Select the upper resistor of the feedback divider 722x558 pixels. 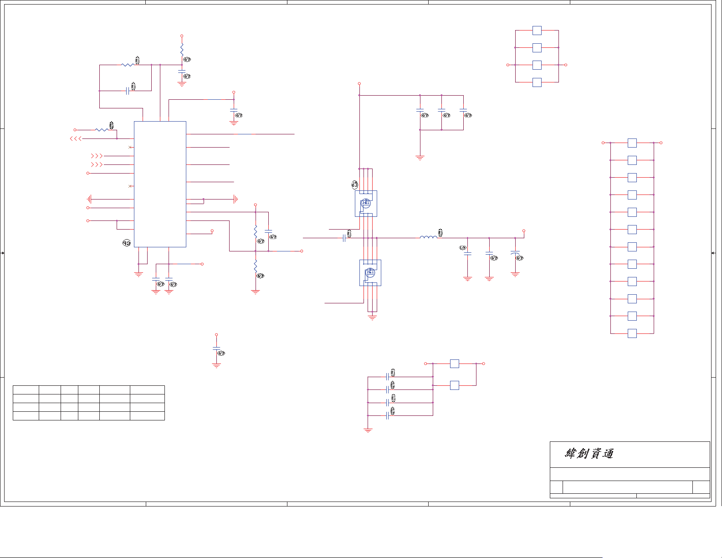(x=256, y=231)
